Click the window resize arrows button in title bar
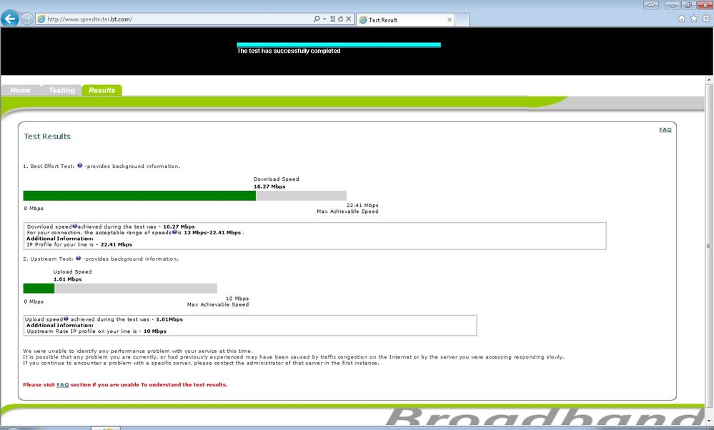 (x=651, y=5)
